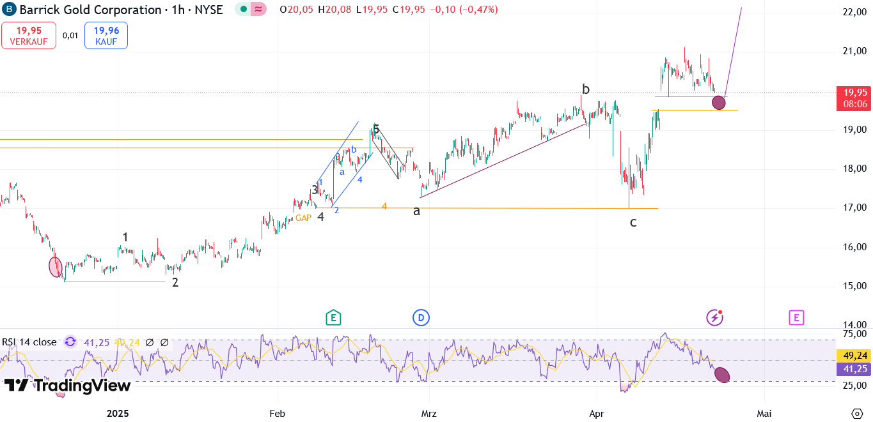Click the pink E upcoming earnings marker
Viewport: 873px width, 422px height.
pyautogui.click(x=796, y=317)
